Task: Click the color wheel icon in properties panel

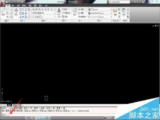Action: click(x=89, y=9)
